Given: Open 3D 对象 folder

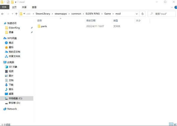Looking at the screenshot, I should [13, 67].
